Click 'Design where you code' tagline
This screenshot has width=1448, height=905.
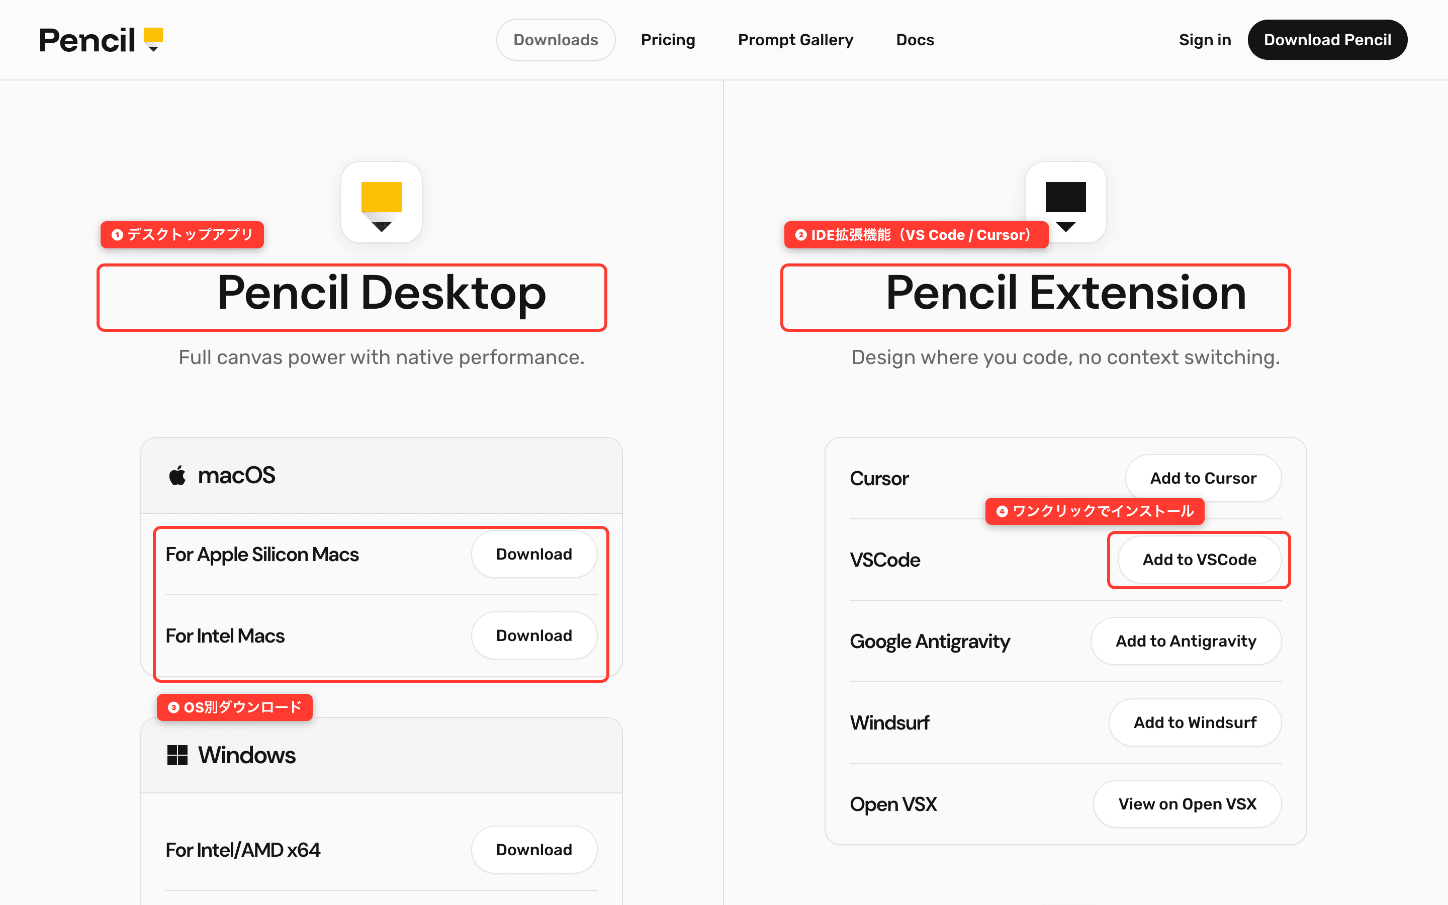click(x=1066, y=357)
